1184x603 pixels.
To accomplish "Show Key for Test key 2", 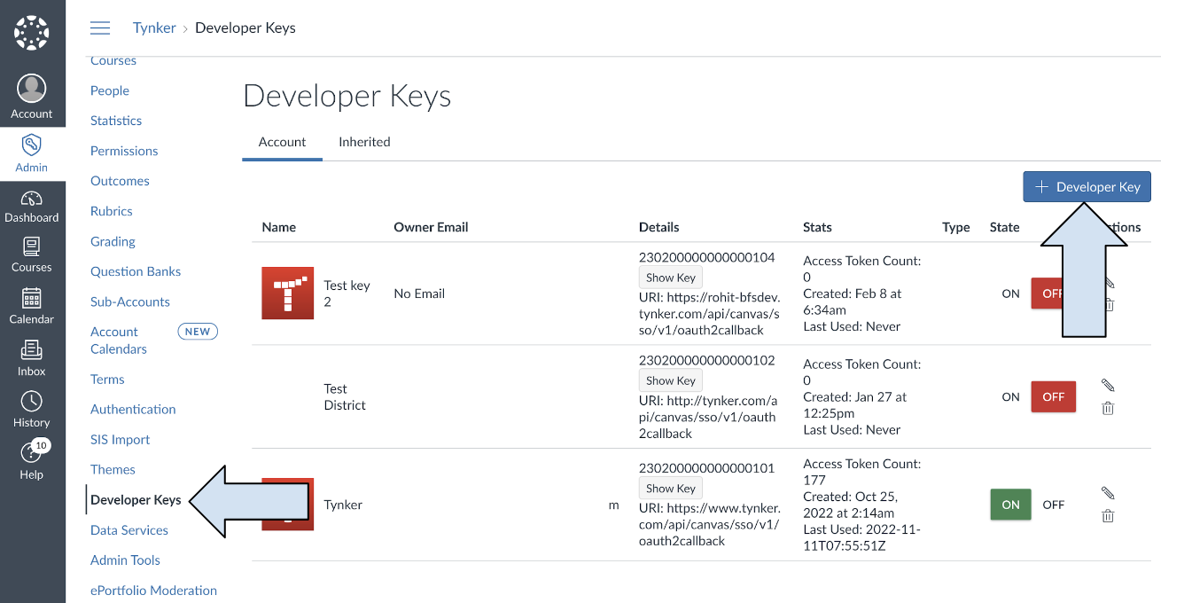I will tap(671, 278).
